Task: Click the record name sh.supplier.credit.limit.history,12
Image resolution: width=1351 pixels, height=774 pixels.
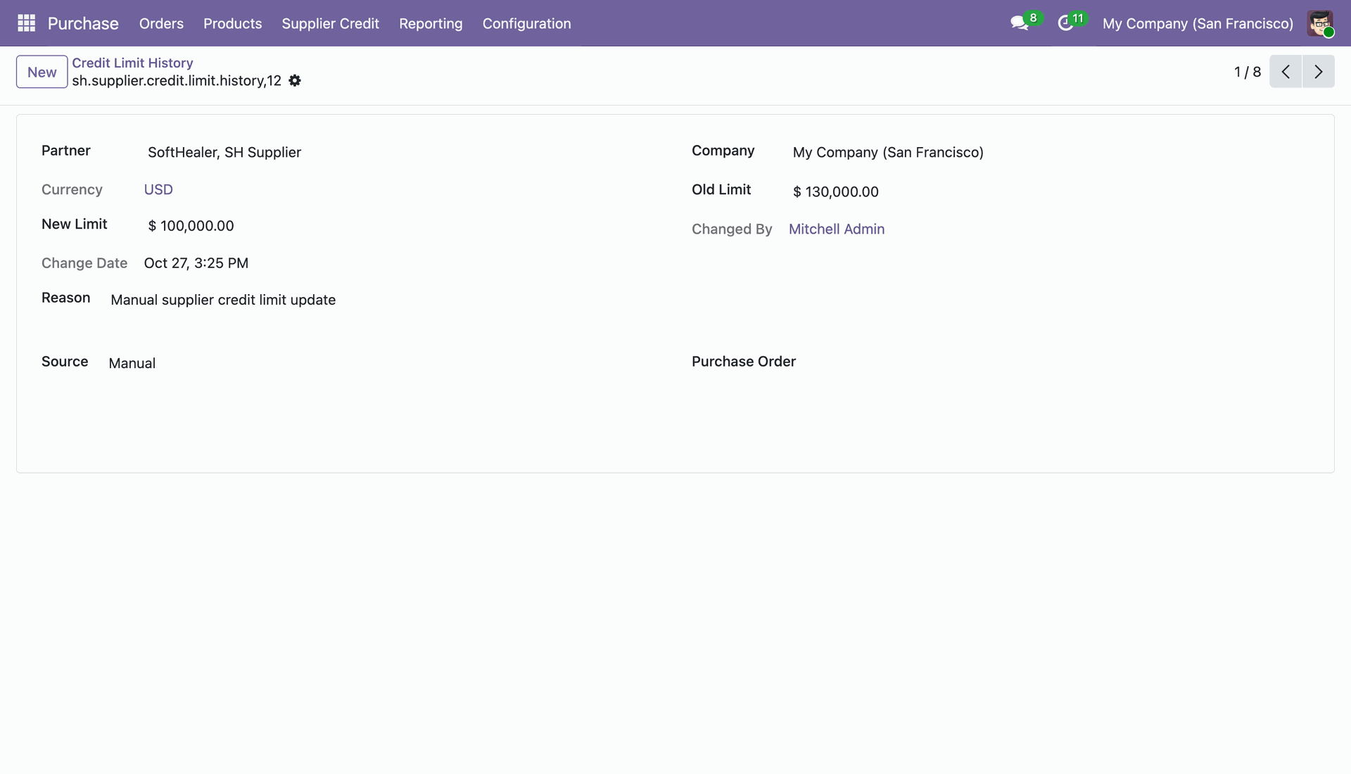Action: [x=177, y=81]
